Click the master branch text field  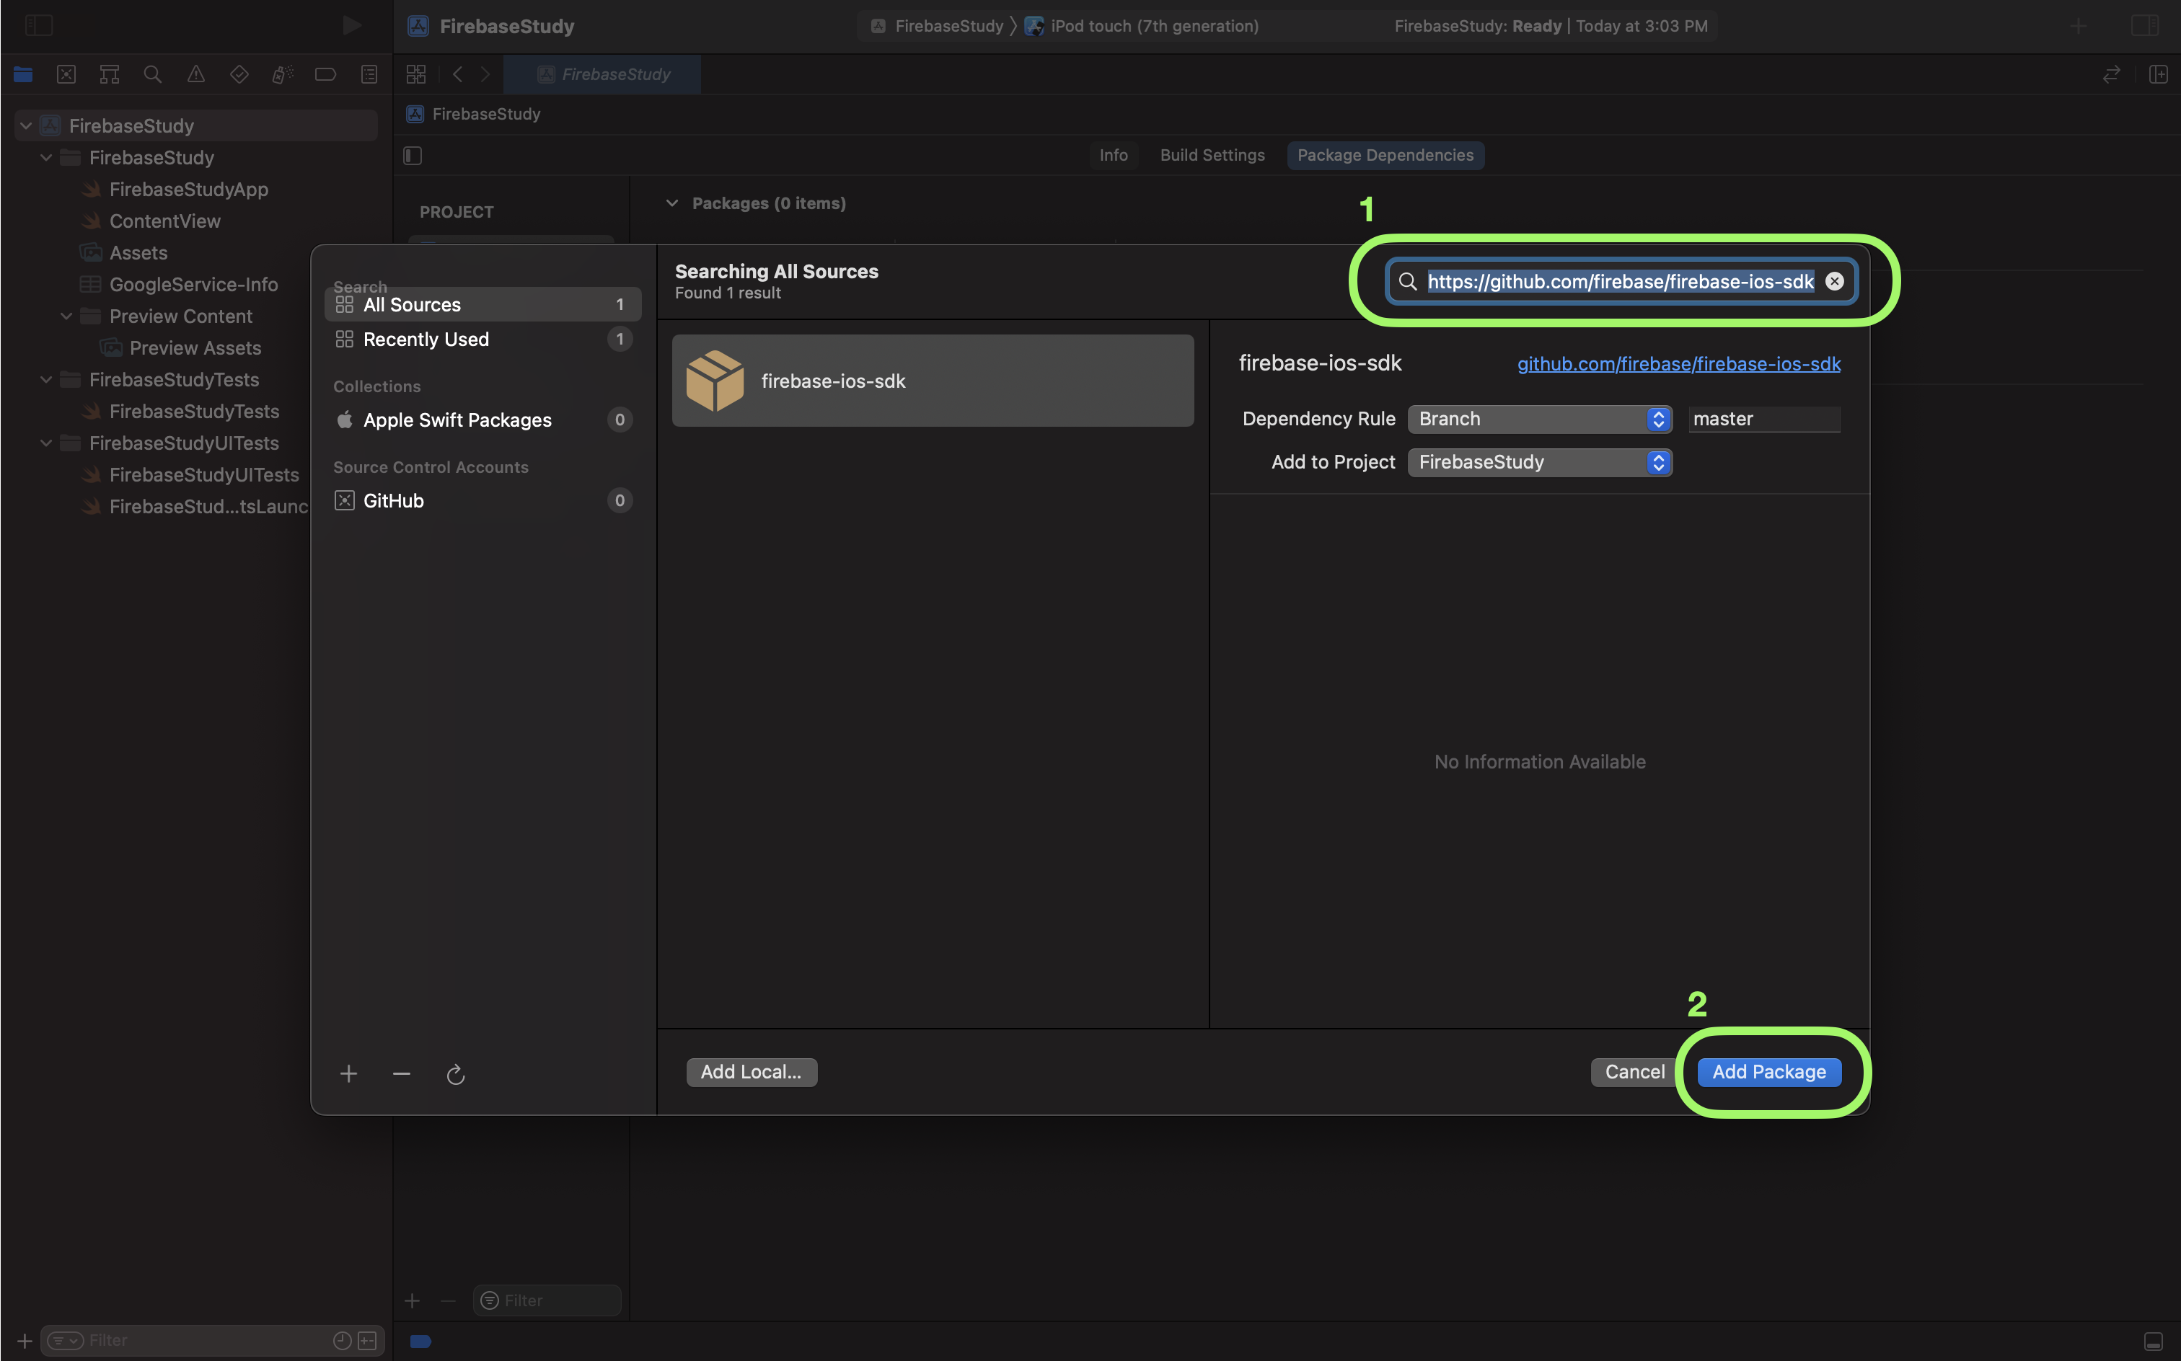pyautogui.click(x=1763, y=420)
